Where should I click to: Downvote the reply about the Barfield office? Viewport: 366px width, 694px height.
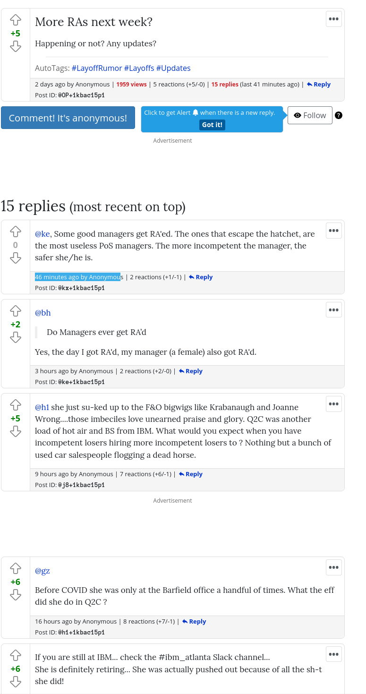16,595
